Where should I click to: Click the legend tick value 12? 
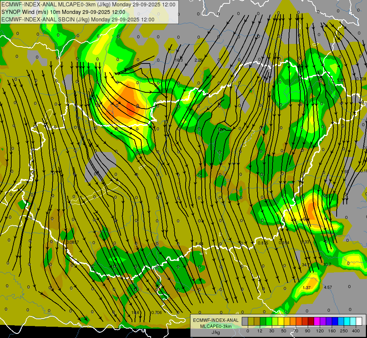(x=259, y=331)
